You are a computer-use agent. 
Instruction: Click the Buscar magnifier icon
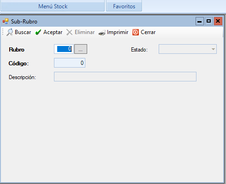pyautogui.click(x=10, y=32)
